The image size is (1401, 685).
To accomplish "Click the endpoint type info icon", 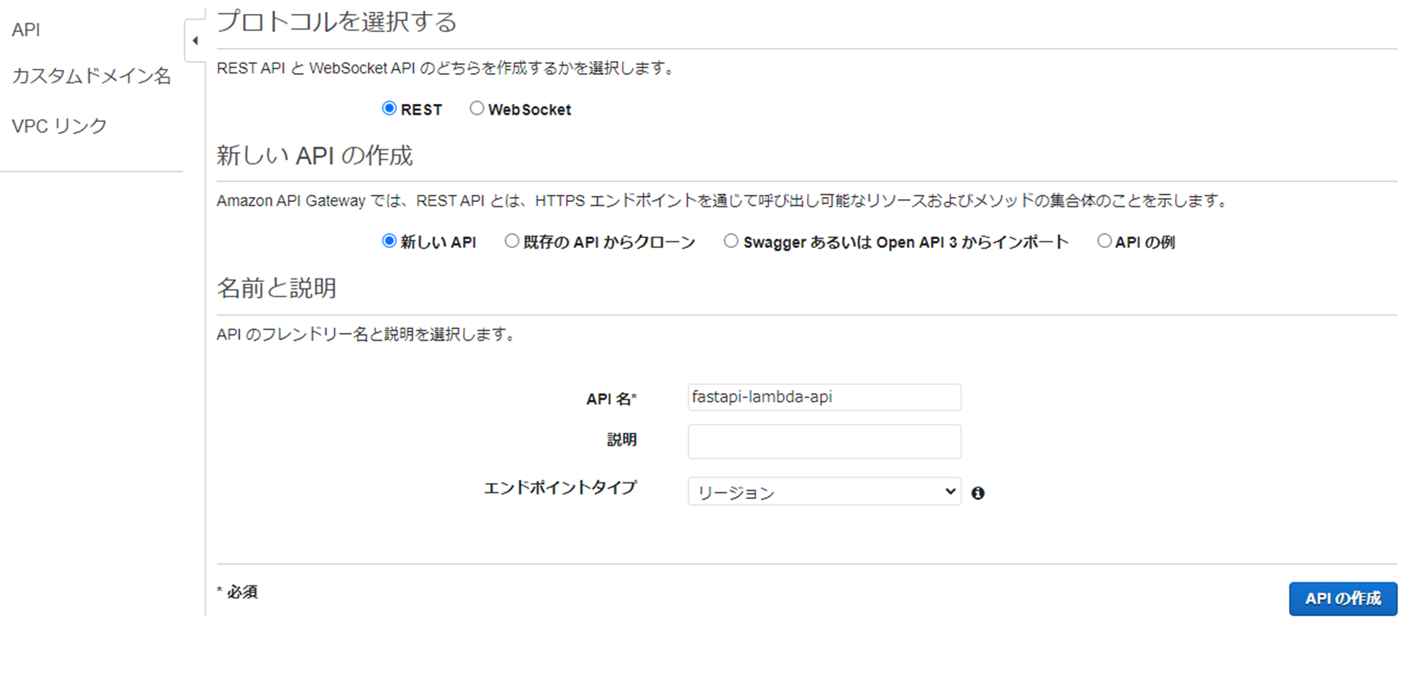I will pyautogui.click(x=979, y=492).
